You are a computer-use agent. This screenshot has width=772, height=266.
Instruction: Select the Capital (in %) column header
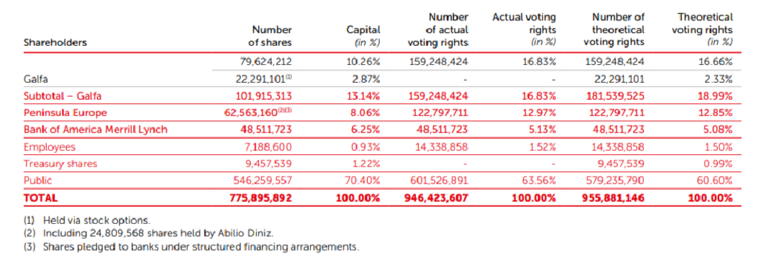363,36
